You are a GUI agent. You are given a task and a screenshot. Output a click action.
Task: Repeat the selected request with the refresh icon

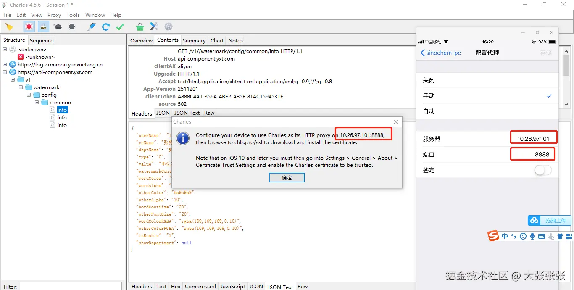106,26
